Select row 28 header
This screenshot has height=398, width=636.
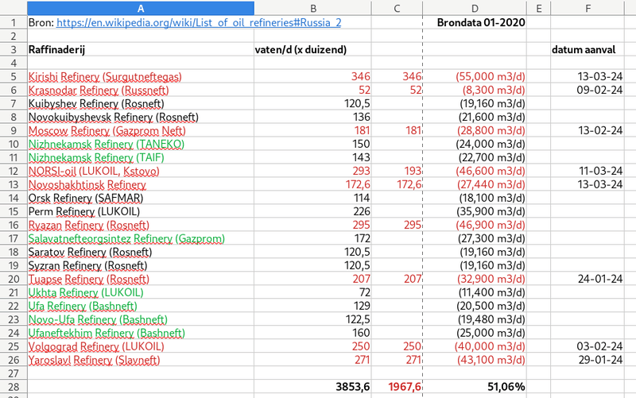[14, 387]
